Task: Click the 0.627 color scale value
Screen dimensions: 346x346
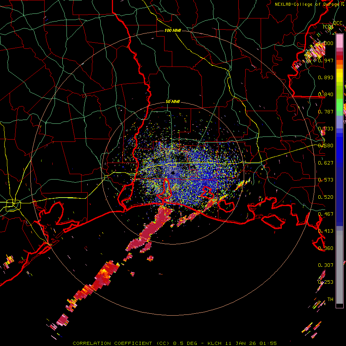Action: click(x=326, y=163)
